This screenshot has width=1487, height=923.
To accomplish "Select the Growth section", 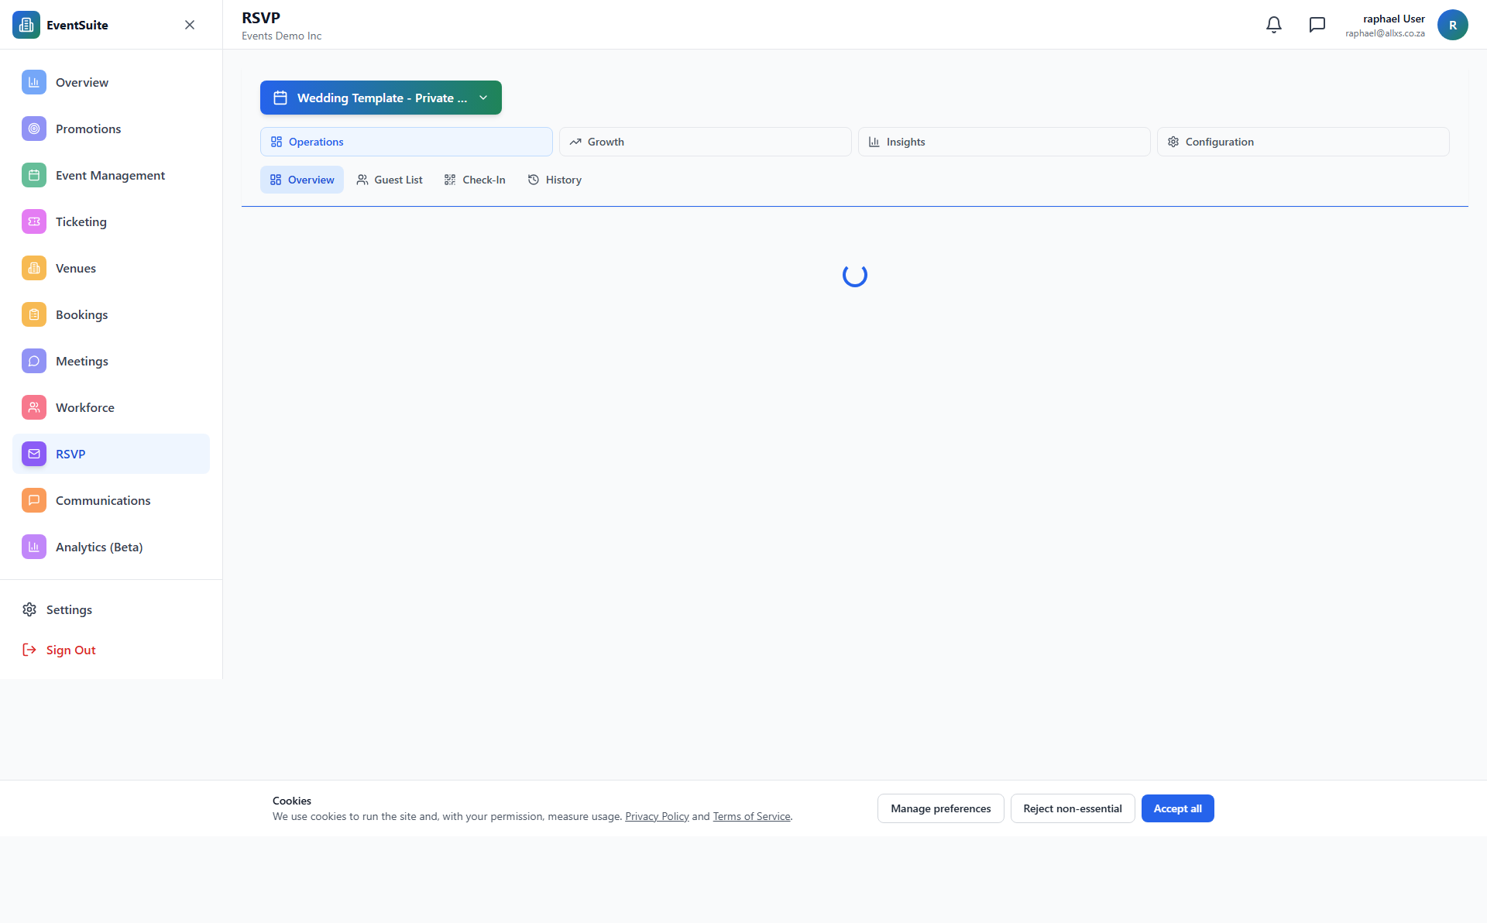I will point(705,142).
